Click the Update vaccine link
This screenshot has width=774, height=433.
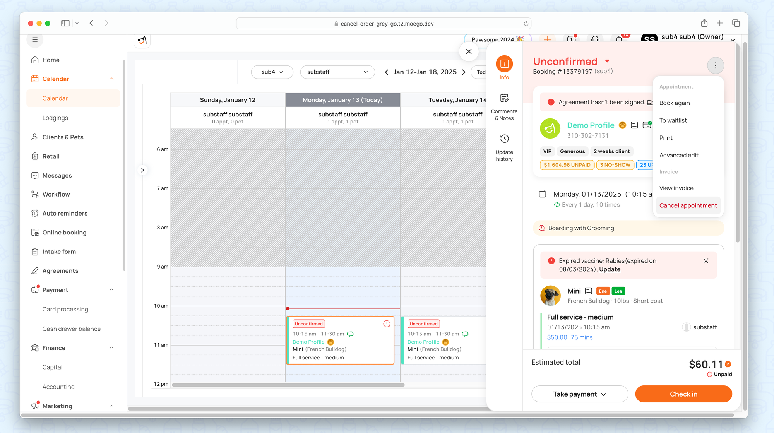pos(610,269)
